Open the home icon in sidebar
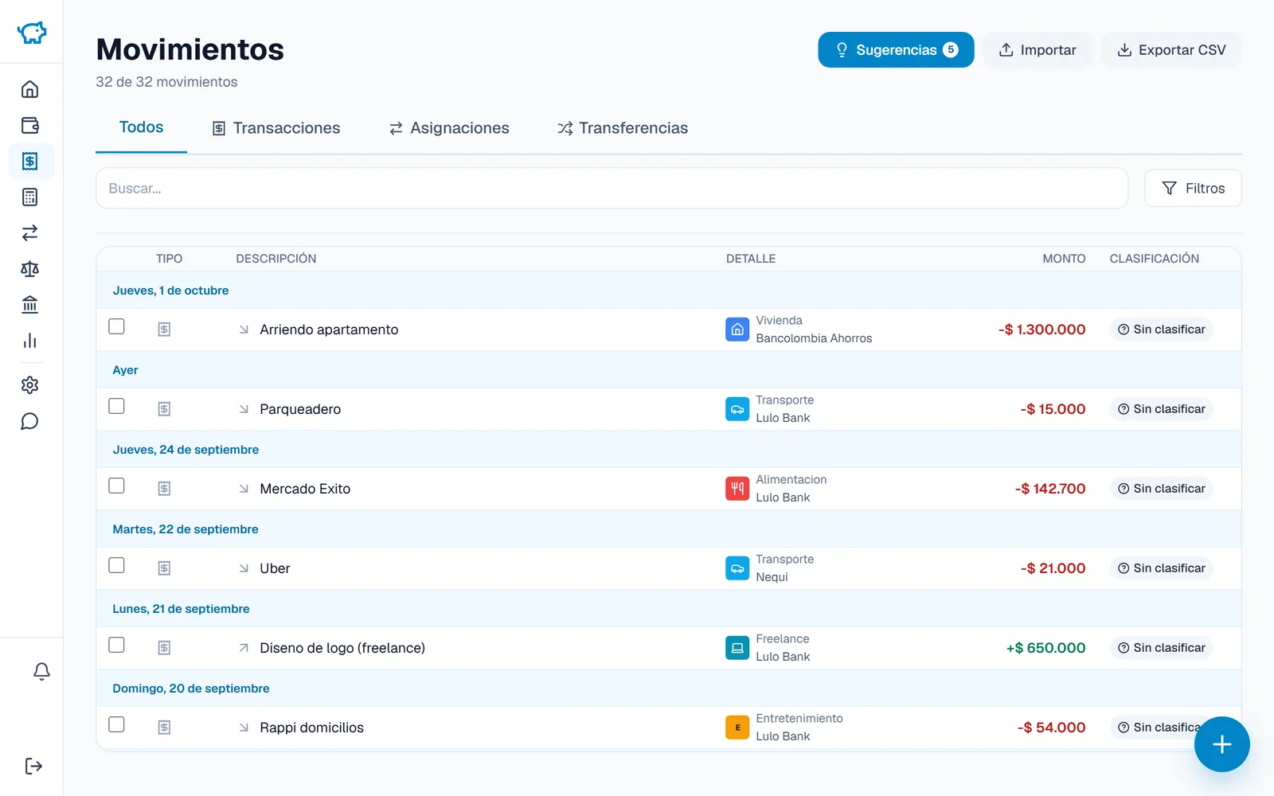Viewport: 1274px width, 796px height. (x=29, y=89)
